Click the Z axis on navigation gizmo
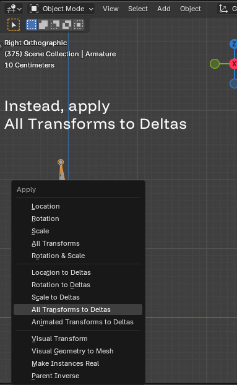Screen dimensions: 237x385 click(x=233, y=44)
